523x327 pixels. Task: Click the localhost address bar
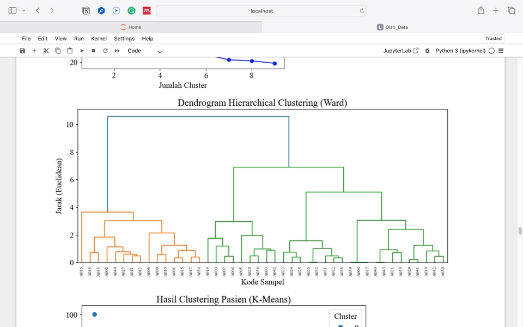tap(261, 11)
